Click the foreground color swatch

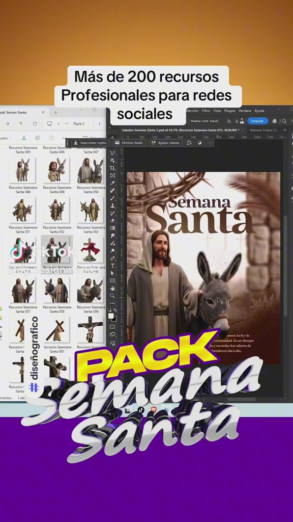[x=110, y=316]
